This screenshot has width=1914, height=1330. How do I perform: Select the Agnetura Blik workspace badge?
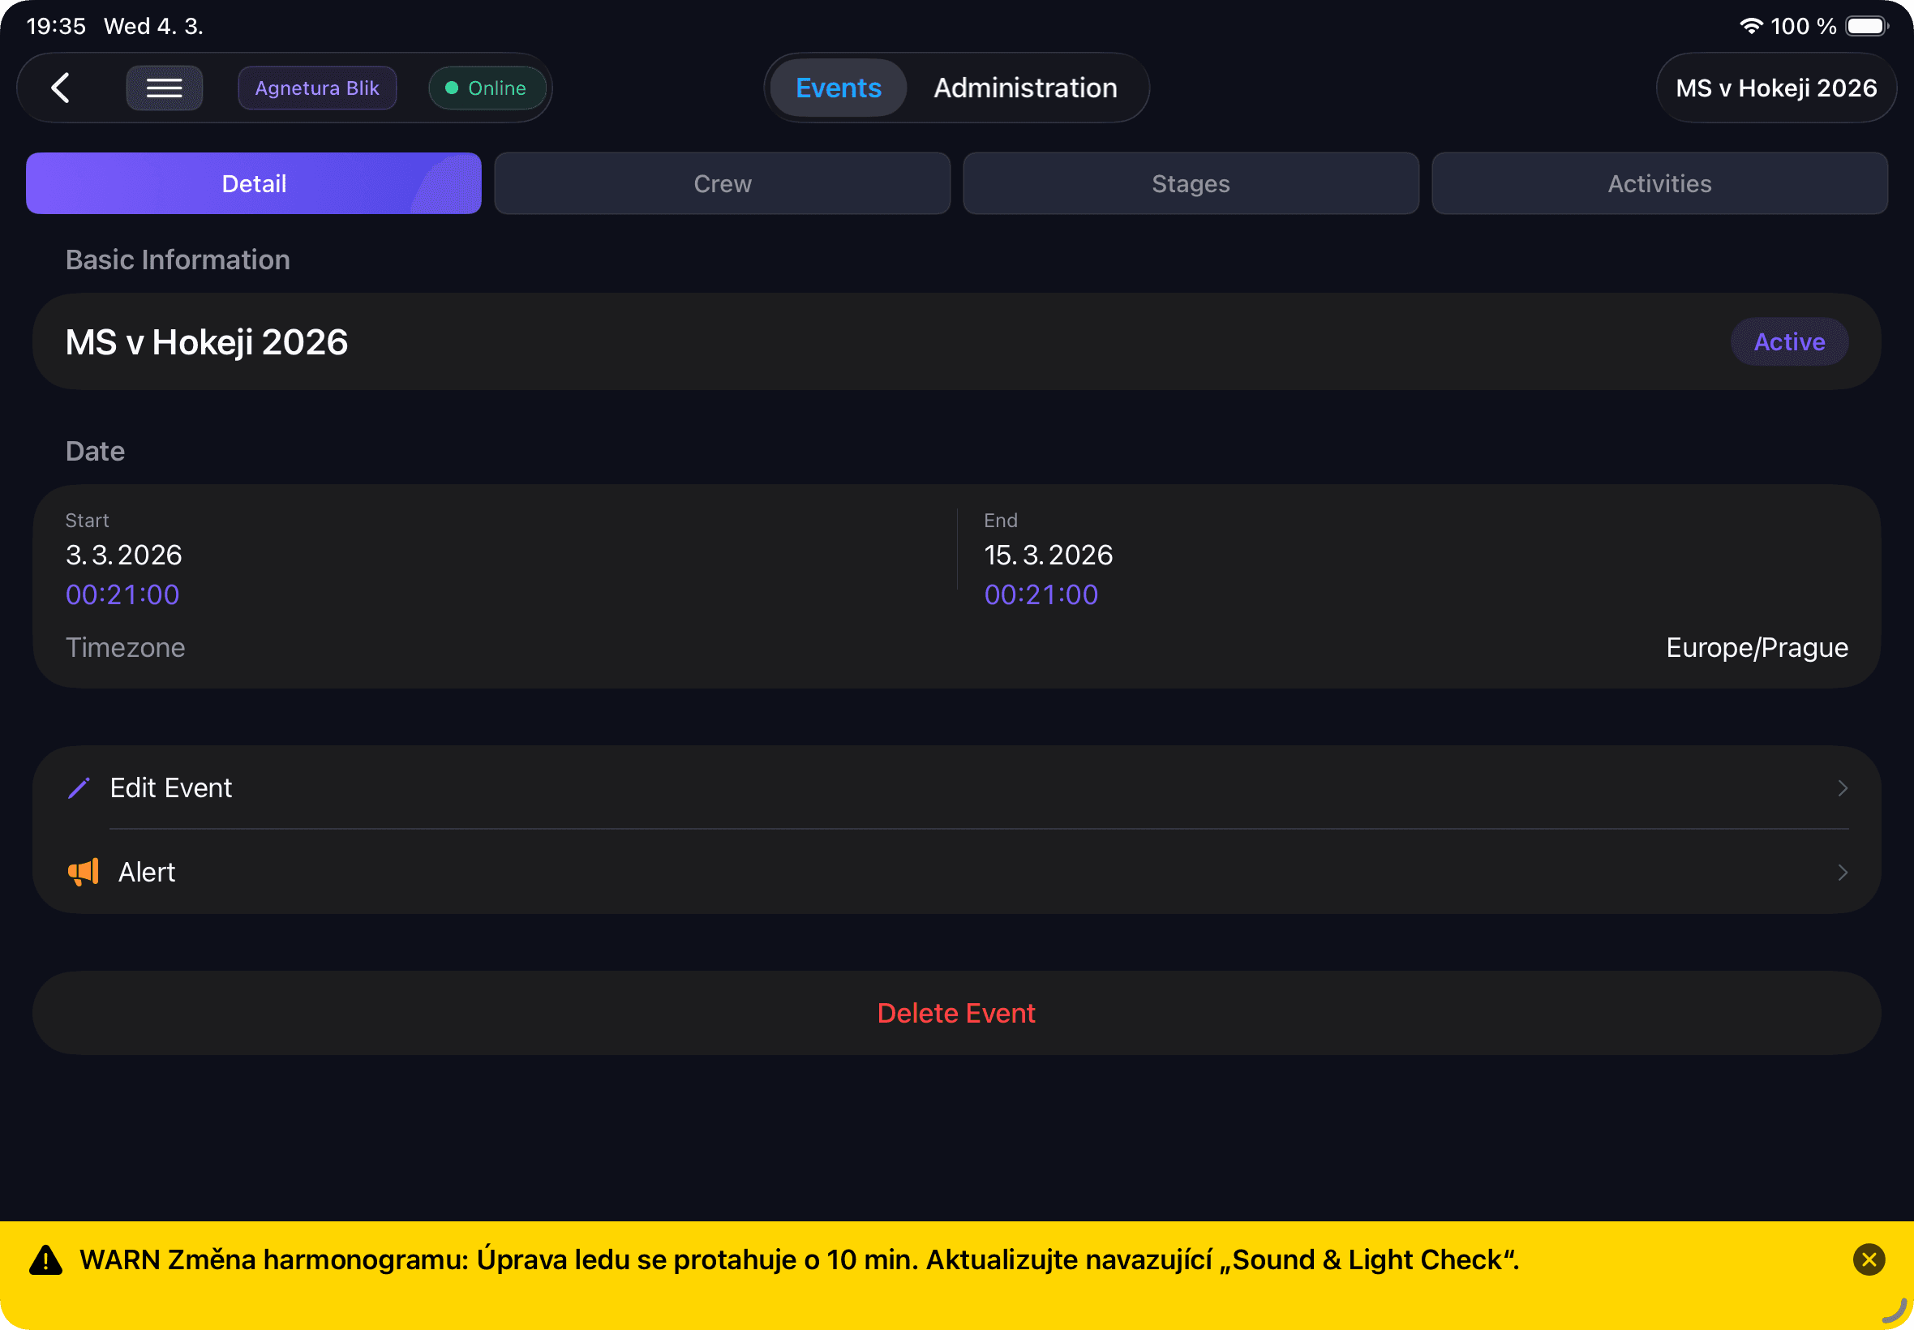coord(316,88)
